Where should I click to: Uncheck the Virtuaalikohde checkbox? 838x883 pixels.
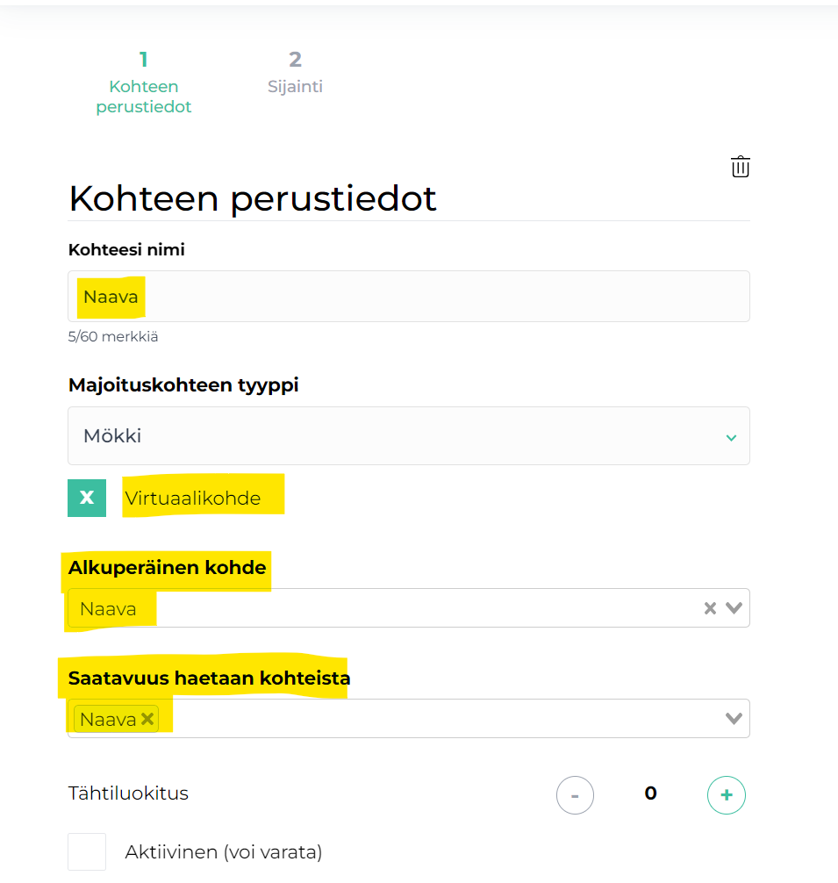click(87, 498)
